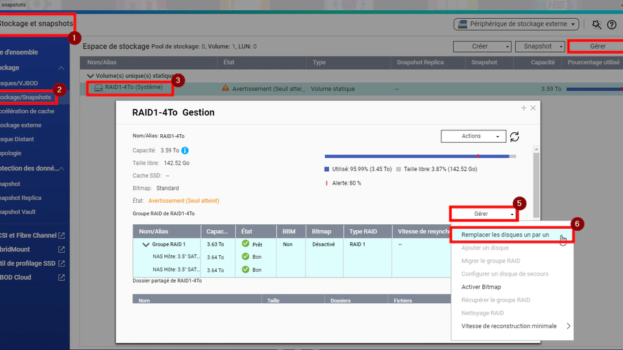
Task: Open iSCSI et Fibre Channel external link icon
Action: click(x=62, y=235)
